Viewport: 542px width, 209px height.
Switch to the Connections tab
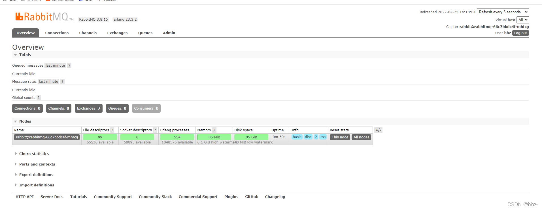pyautogui.click(x=57, y=33)
